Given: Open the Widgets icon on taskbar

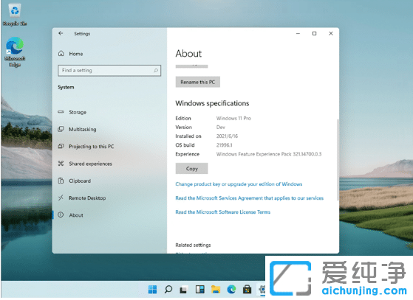Looking at the screenshot, I should tap(200, 290).
